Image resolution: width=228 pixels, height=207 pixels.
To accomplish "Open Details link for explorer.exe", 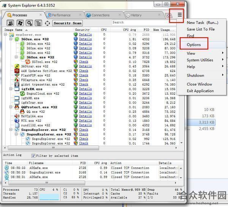I will tap(85, 35).
